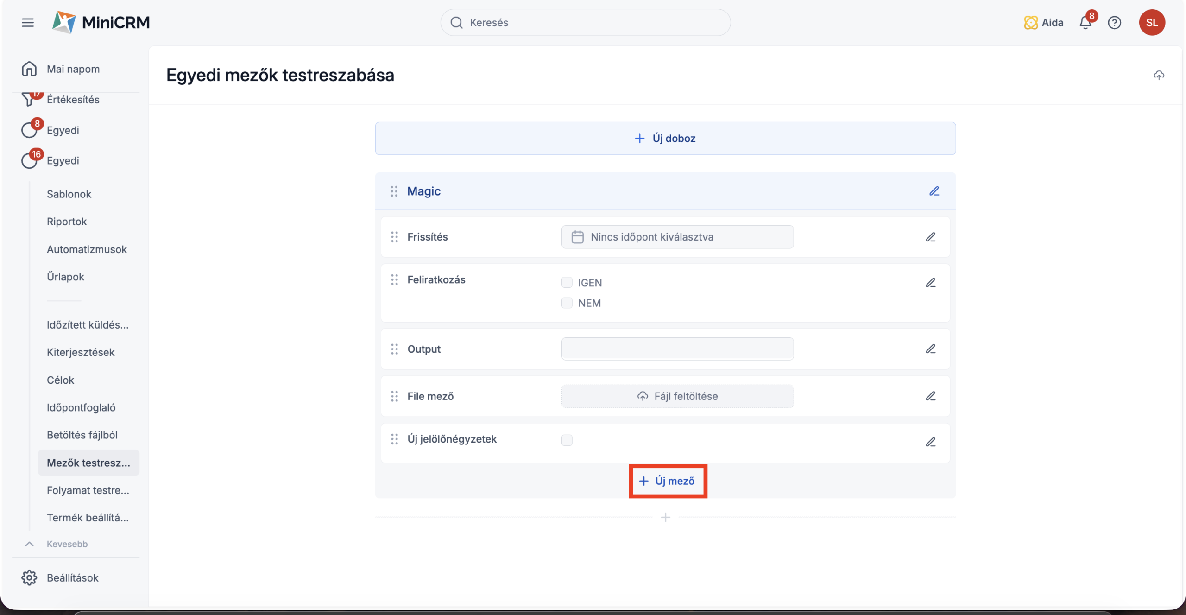Open Betöltés fájlból in the sidebar
Image resolution: width=1186 pixels, height=615 pixels.
tap(82, 435)
